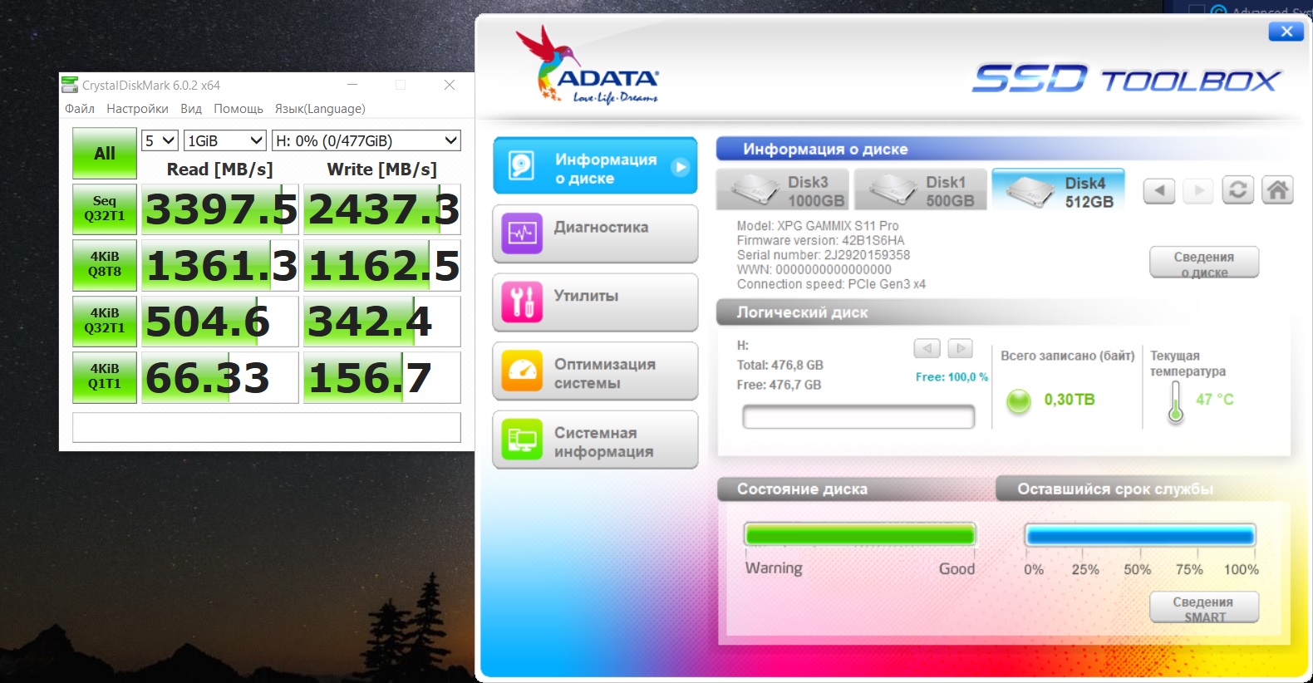The width and height of the screenshot is (1313, 683).
Task: Minimize the CrystalDiskMark window
Action: (x=352, y=85)
